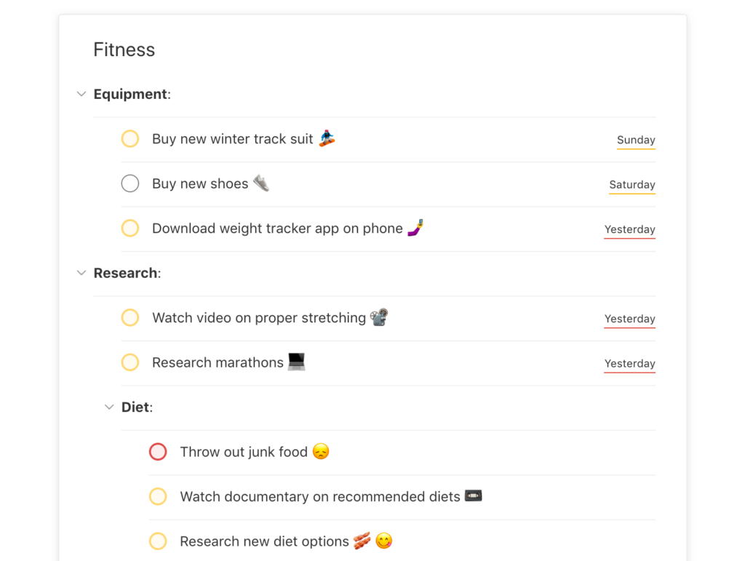745x561 pixels.
Task: Click Yesterday due date for weight tracker app
Action: pyautogui.click(x=629, y=229)
